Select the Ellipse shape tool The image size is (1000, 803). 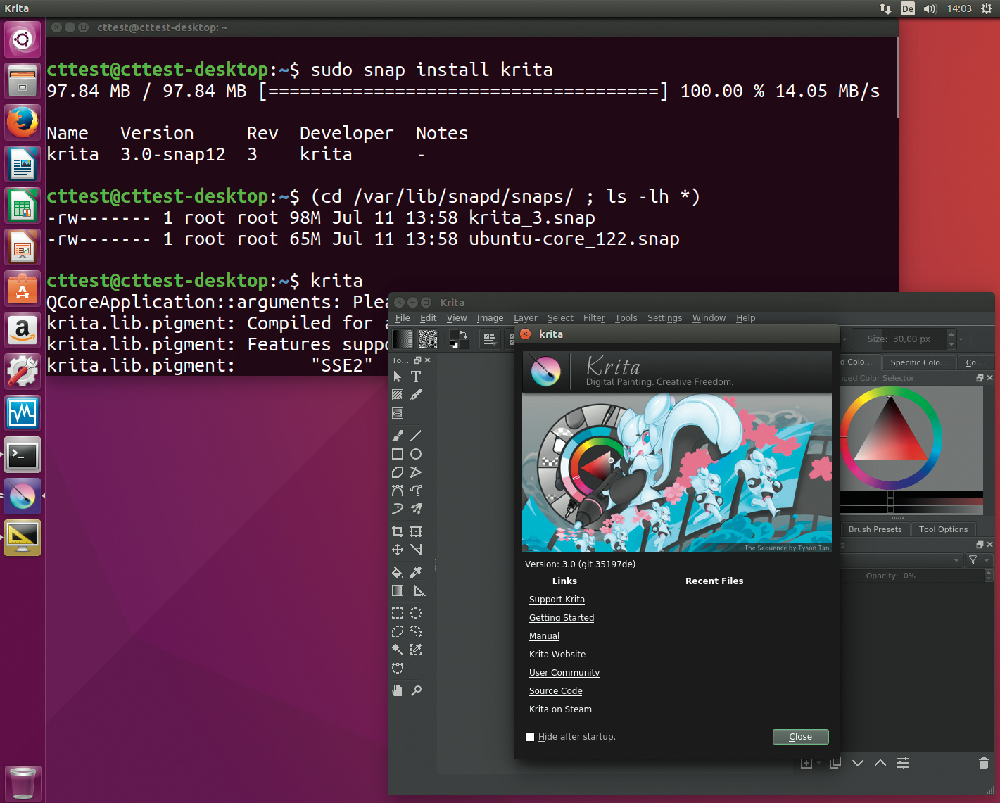click(x=416, y=454)
